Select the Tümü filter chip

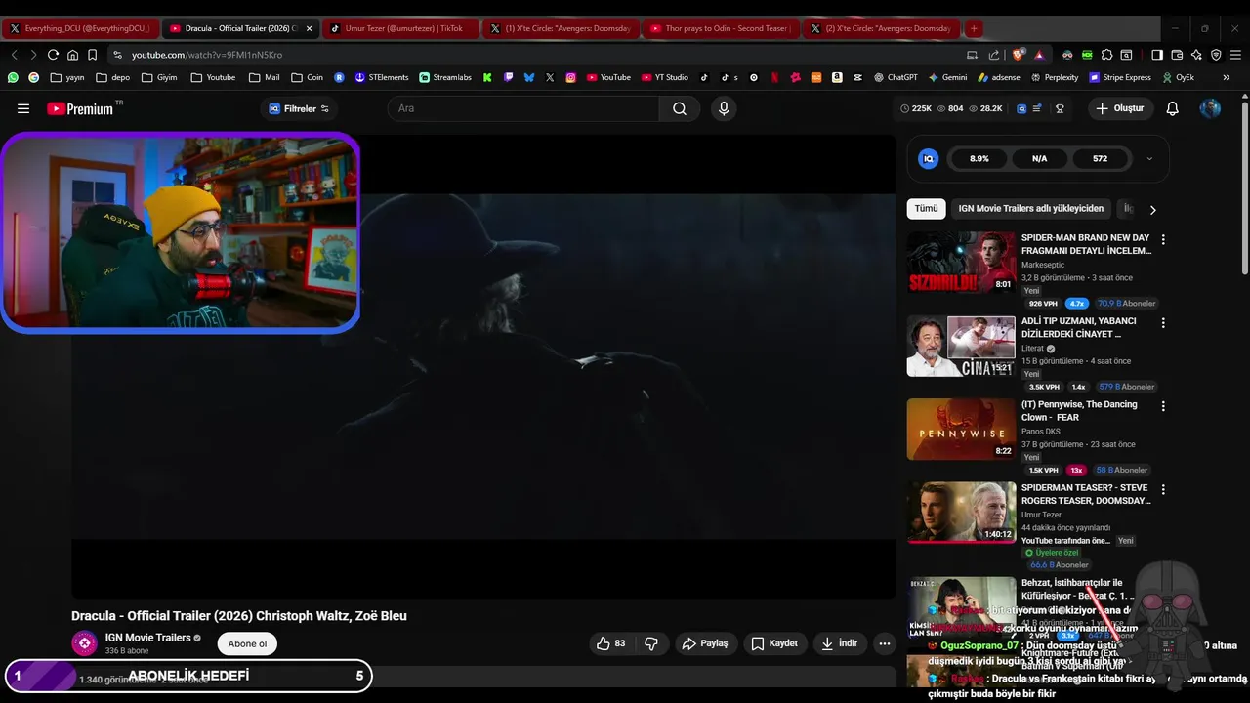[926, 209]
